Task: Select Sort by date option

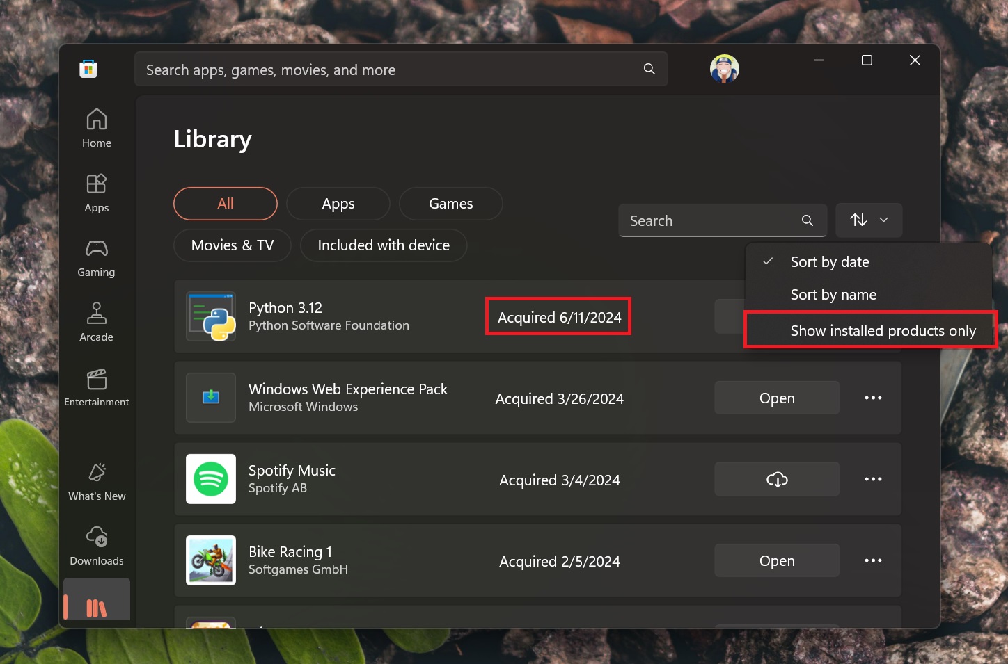Action: point(830,261)
